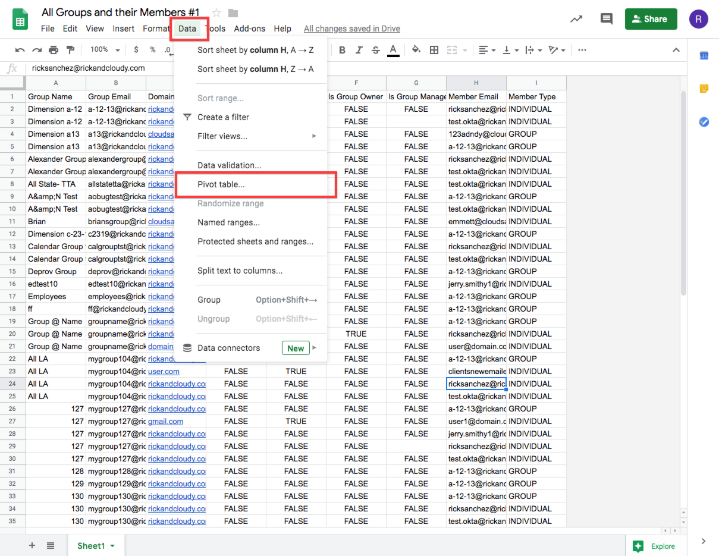Open the Add-ons menu
Viewport: 719px width, 556px height.
pyautogui.click(x=250, y=28)
